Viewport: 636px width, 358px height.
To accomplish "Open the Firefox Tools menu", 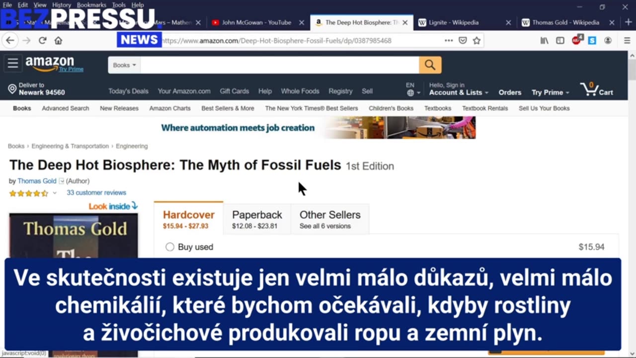I will click(x=119, y=5).
